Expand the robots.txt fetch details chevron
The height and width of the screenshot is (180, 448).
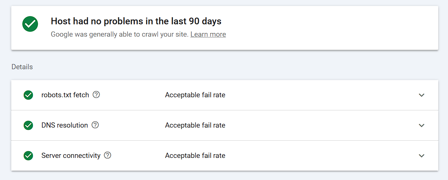click(x=421, y=95)
